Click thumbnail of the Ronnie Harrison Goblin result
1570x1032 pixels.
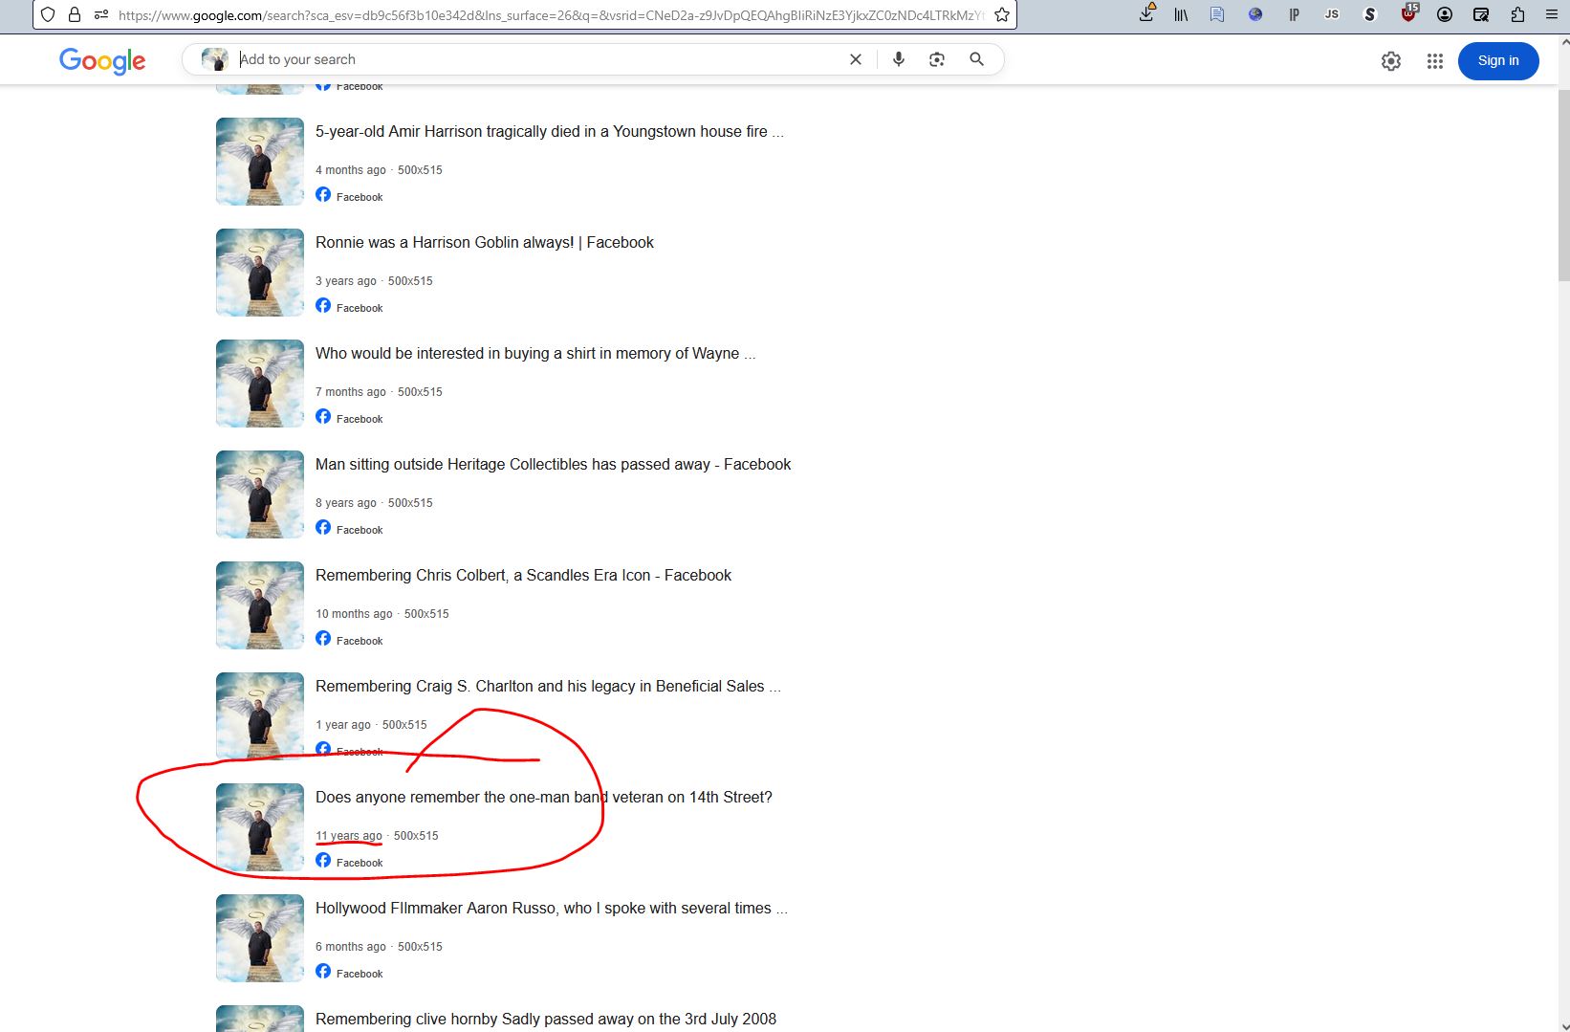[x=260, y=273]
